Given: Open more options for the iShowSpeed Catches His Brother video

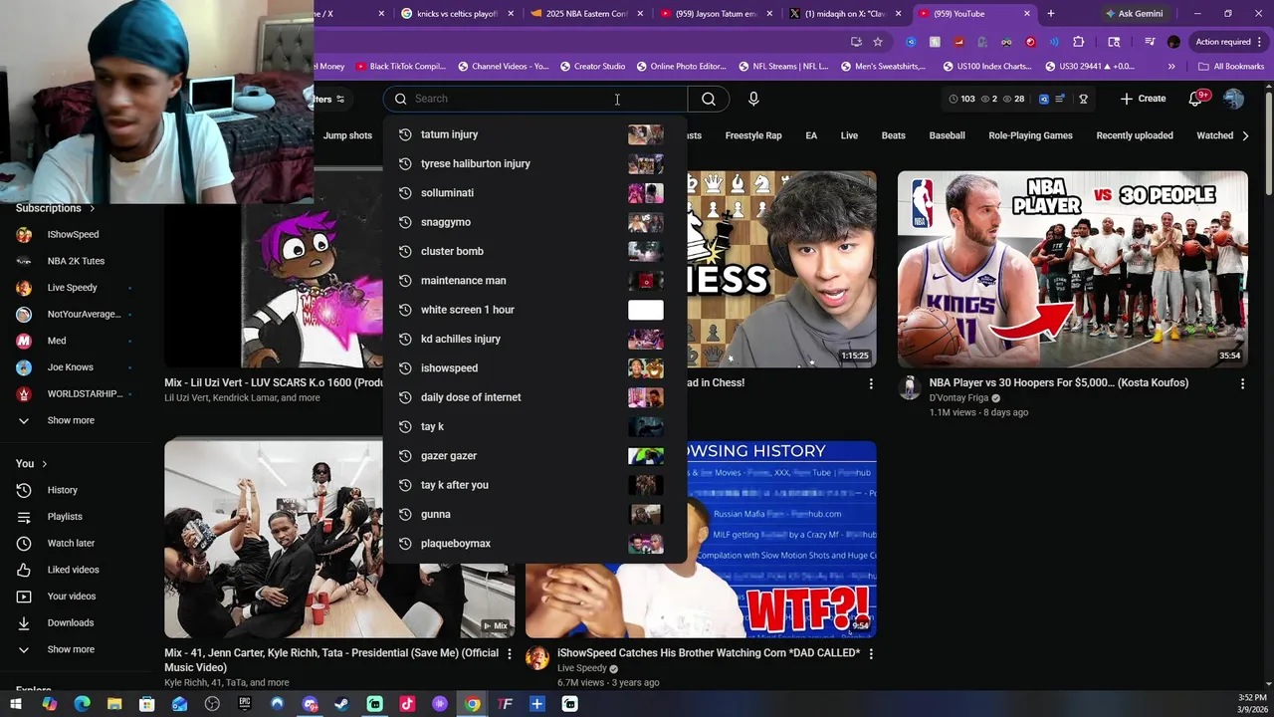Looking at the screenshot, I should (871, 654).
